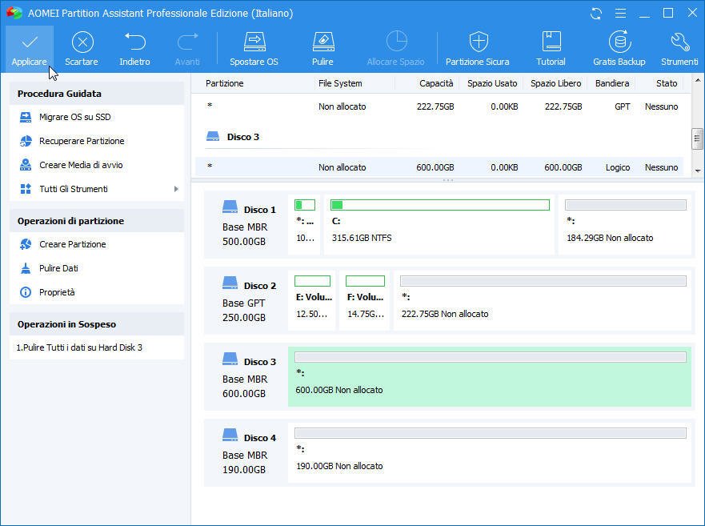This screenshot has width=705, height=526.
Task: Sort by Capacità column header
Action: (x=436, y=83)
